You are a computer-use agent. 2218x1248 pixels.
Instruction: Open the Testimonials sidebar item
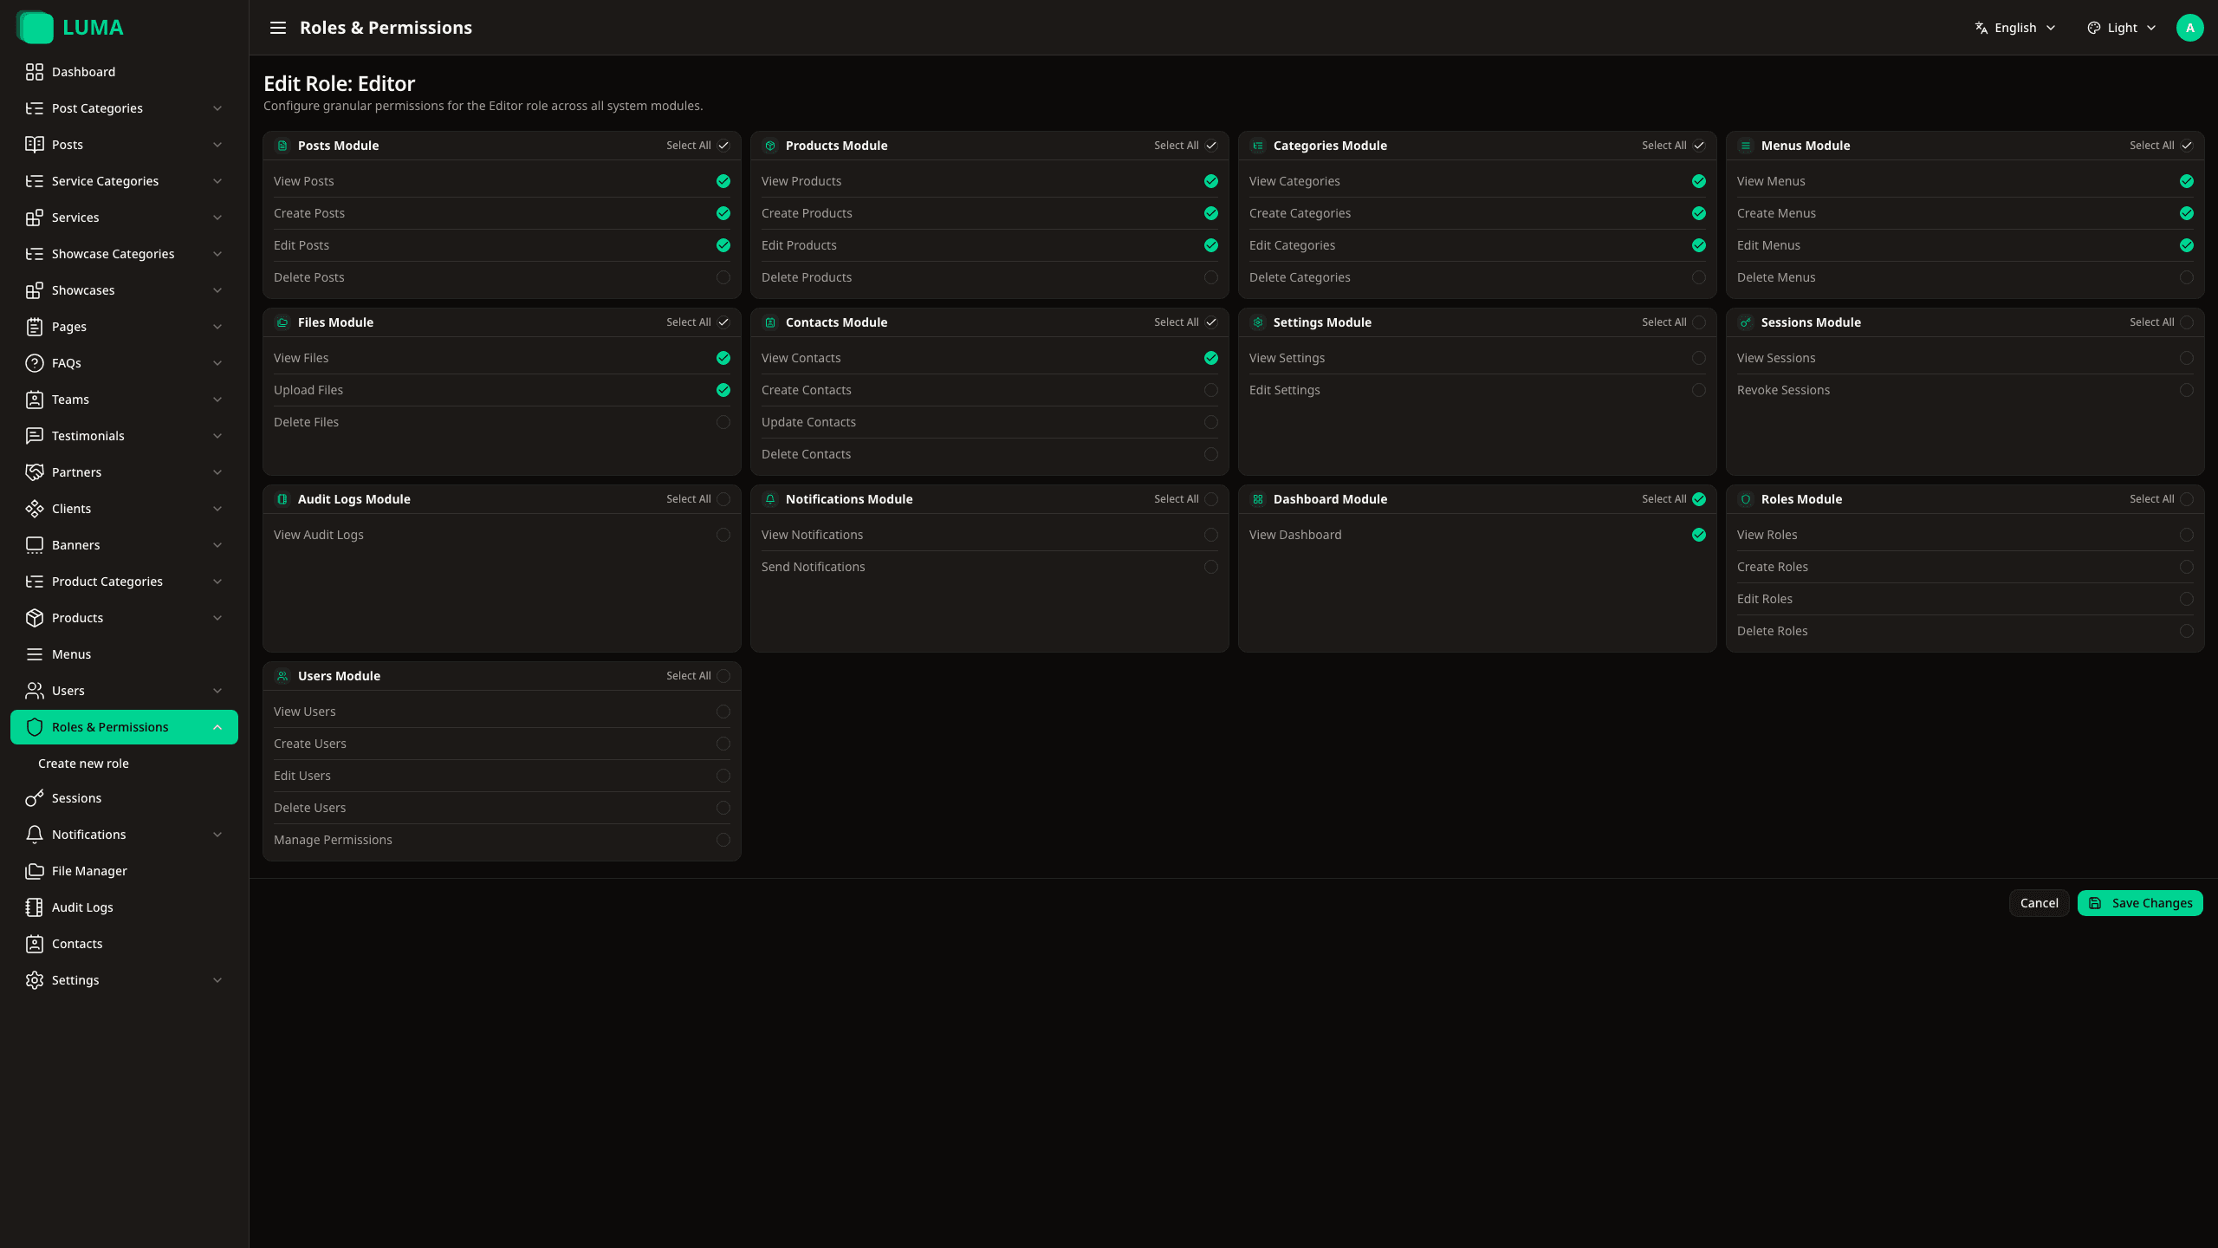tap(124, 436)
